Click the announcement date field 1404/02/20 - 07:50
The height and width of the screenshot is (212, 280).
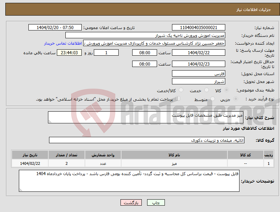[55, 27]
